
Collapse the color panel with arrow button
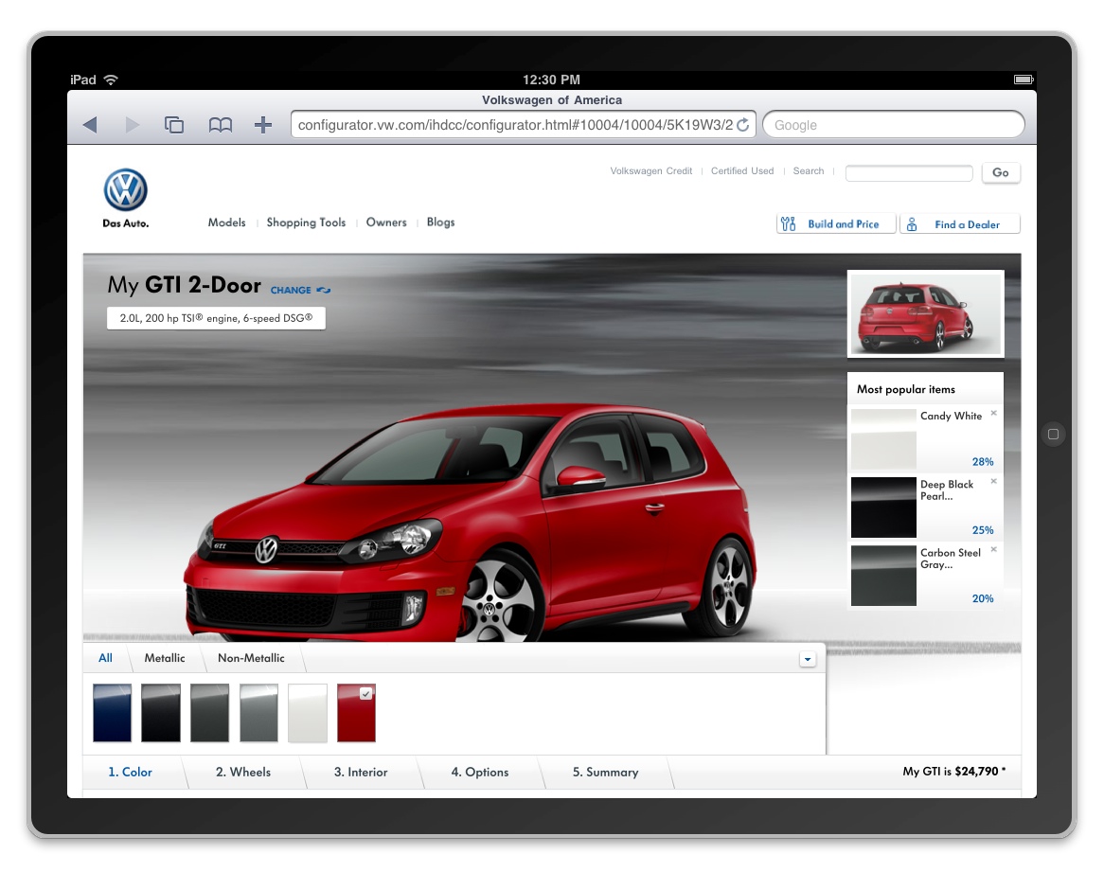[x=808, y=660]
